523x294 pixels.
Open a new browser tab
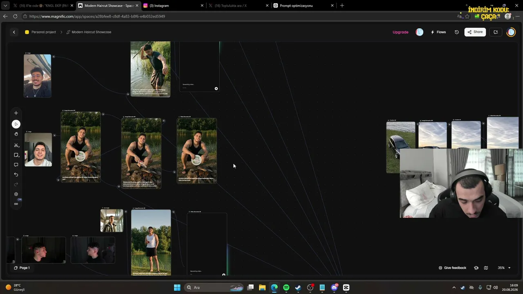pyautogui.click(x=342, y=6)
